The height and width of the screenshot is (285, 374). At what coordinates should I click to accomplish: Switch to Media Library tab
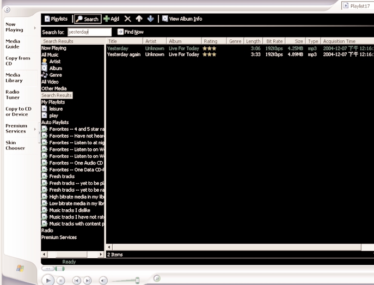pos(14,78)
